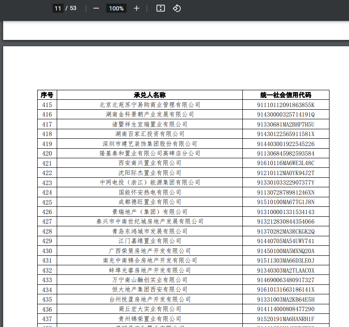This screenshot has width=349, height=327.
Task: Select company 万宁南山融创实业有限公司
Action: pos(150,280)
